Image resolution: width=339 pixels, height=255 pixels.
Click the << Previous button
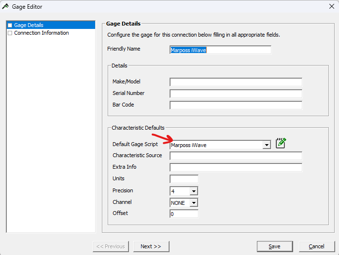pos(111,246)
